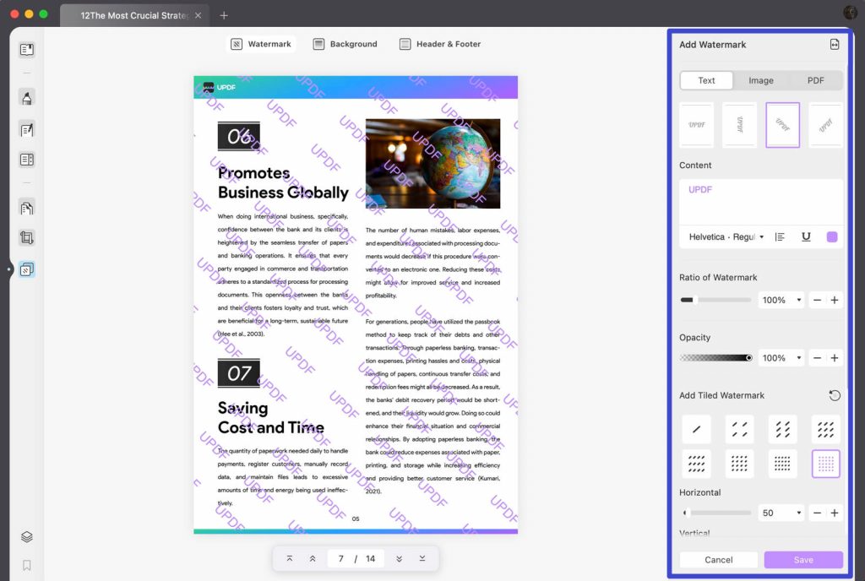Viewport: 865px width, 581px height.
Task: Select the Crop Pages tool in sidebar
Action: click(26, 237)
